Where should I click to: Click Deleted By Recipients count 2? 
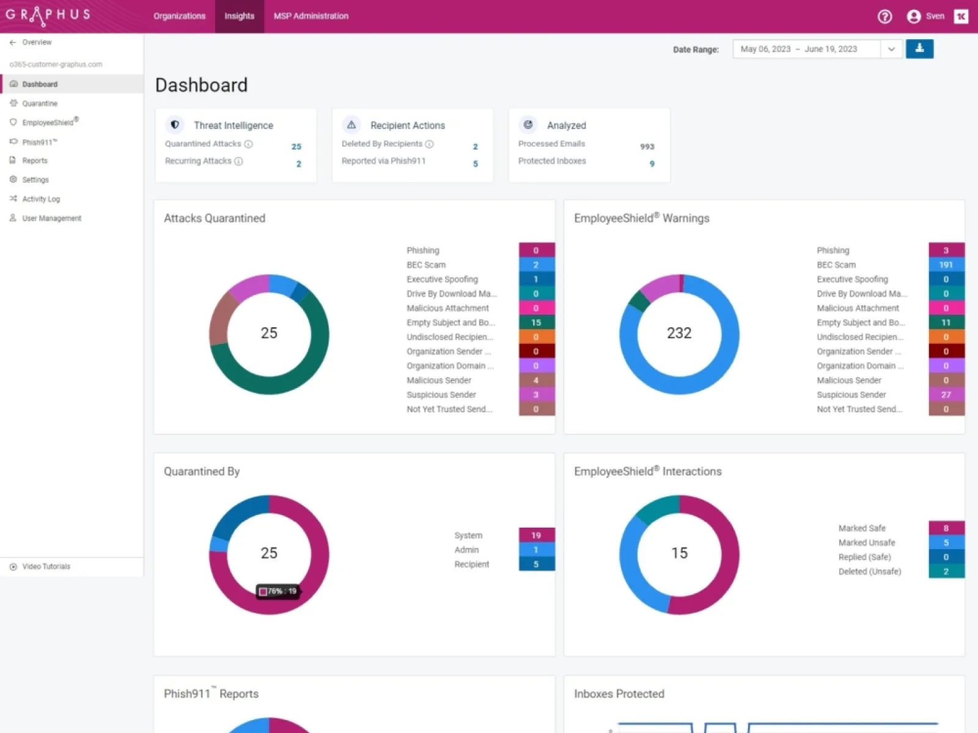point(476,147)
